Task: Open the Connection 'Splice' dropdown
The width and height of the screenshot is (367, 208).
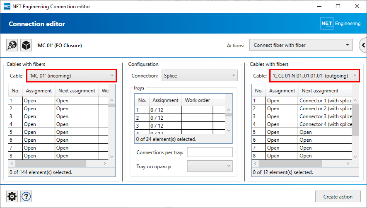Action: pos(199,76)
